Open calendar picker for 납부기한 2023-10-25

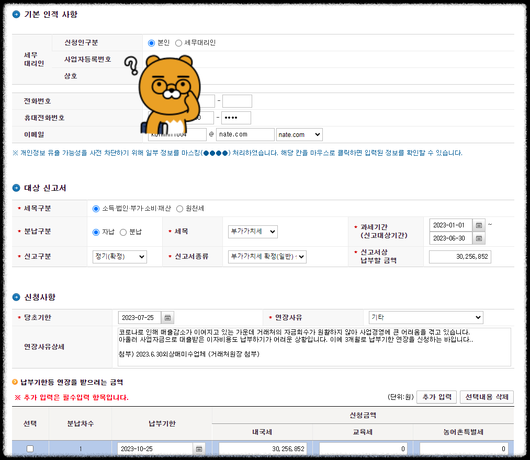pos(199,448)
